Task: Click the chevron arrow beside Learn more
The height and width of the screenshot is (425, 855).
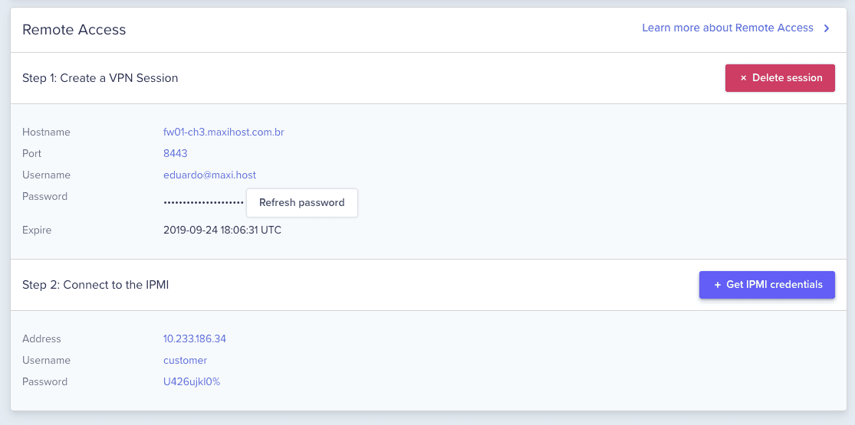Action: coord(827,28)
